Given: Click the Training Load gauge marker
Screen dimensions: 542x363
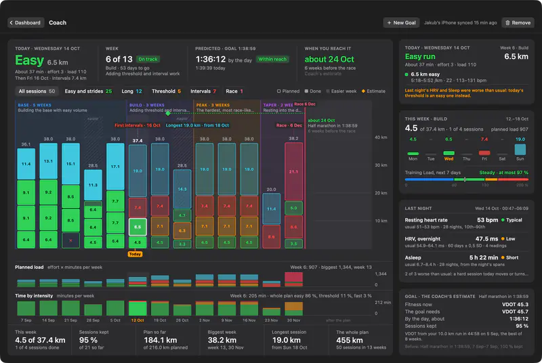Looking at the screenshot, I should coord(465,179).
